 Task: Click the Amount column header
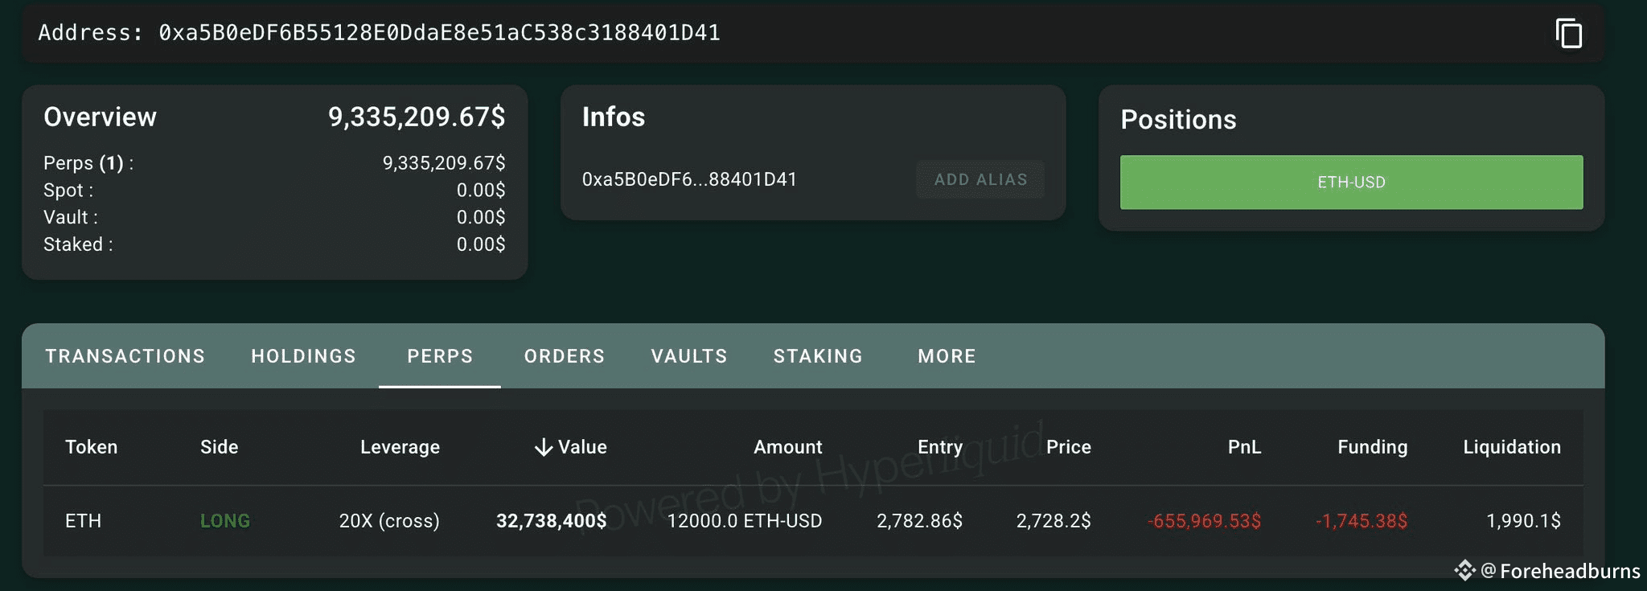787,447
